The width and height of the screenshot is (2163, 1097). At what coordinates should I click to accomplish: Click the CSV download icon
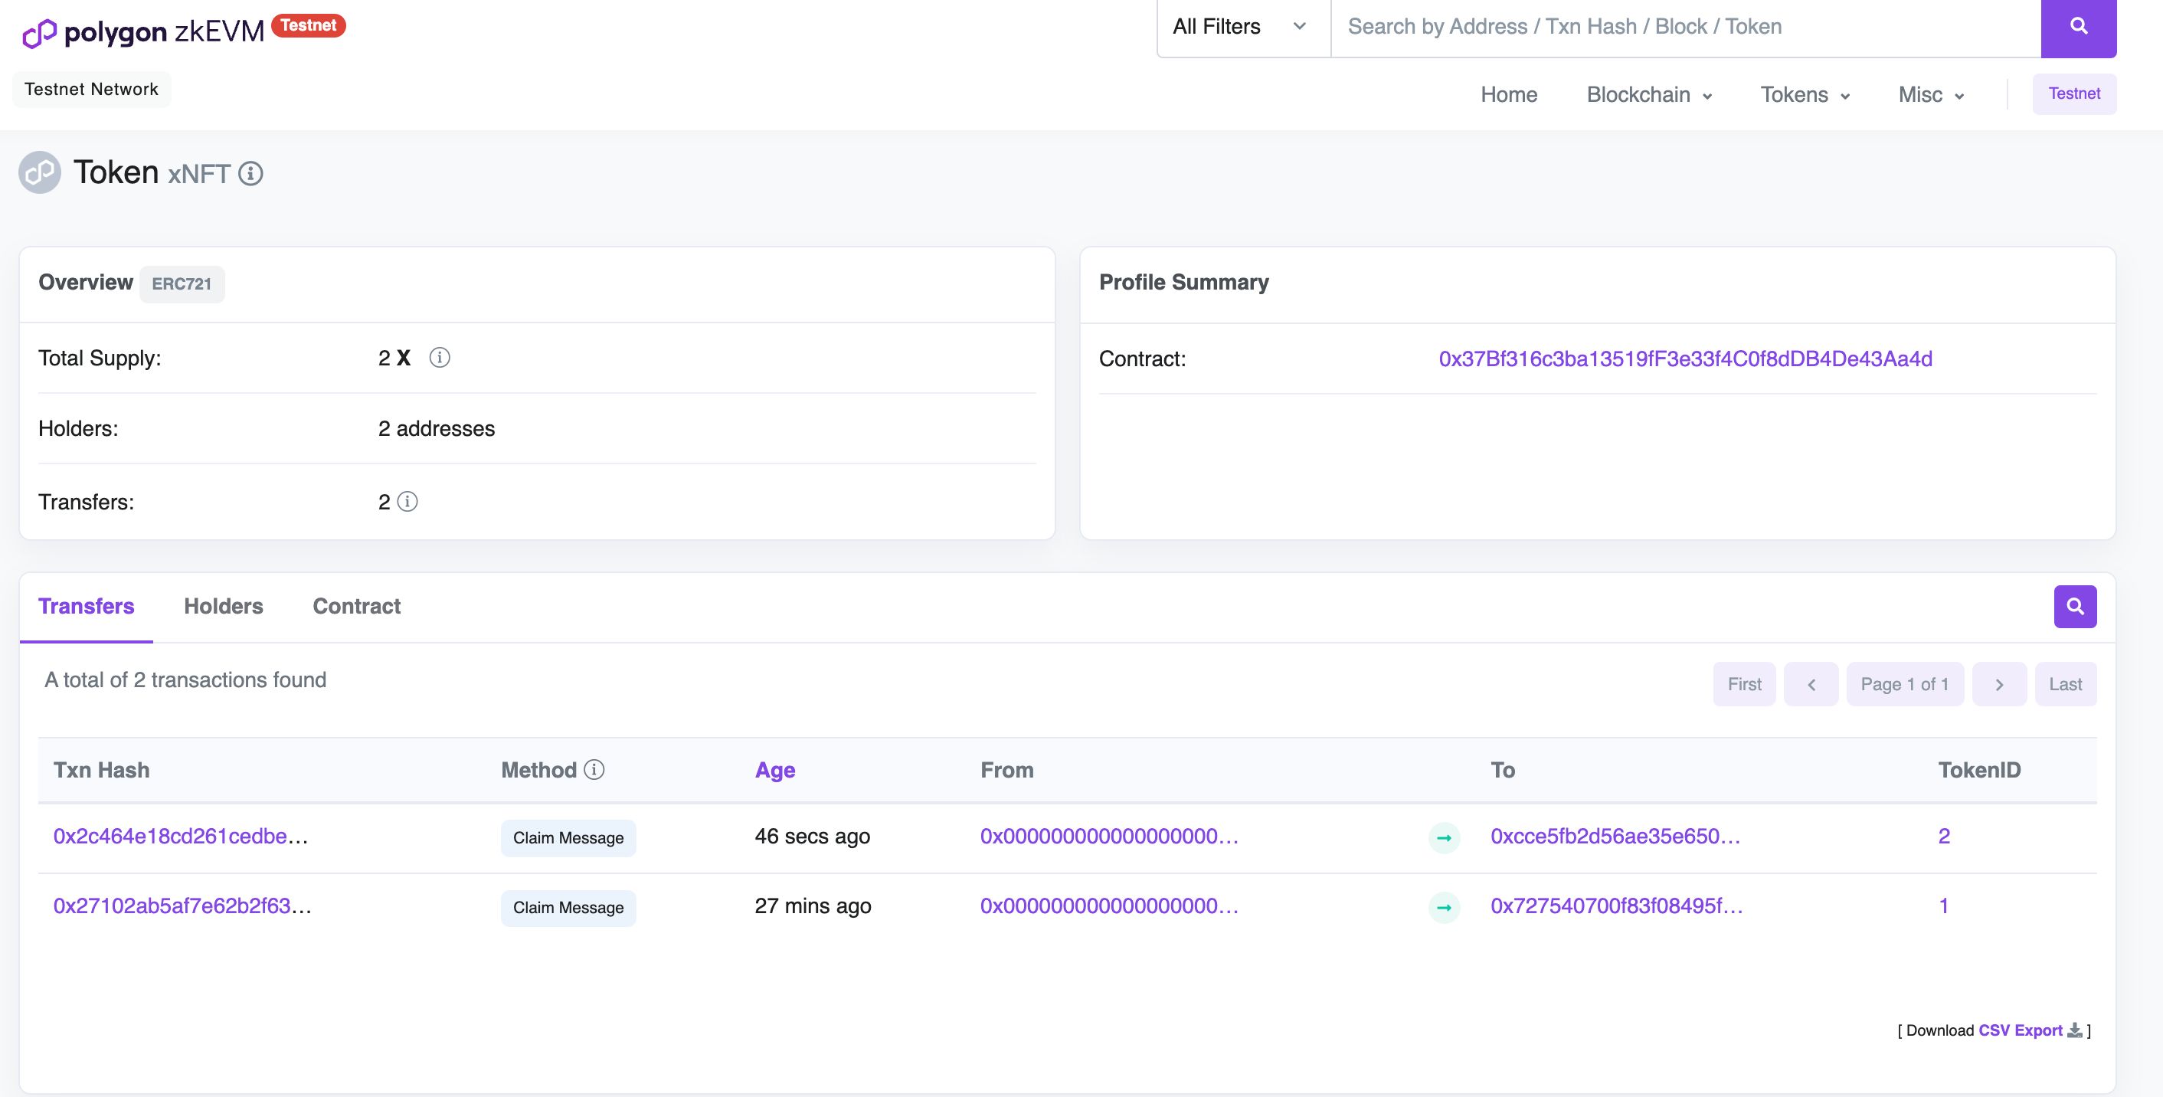tap(2075, 1030)
